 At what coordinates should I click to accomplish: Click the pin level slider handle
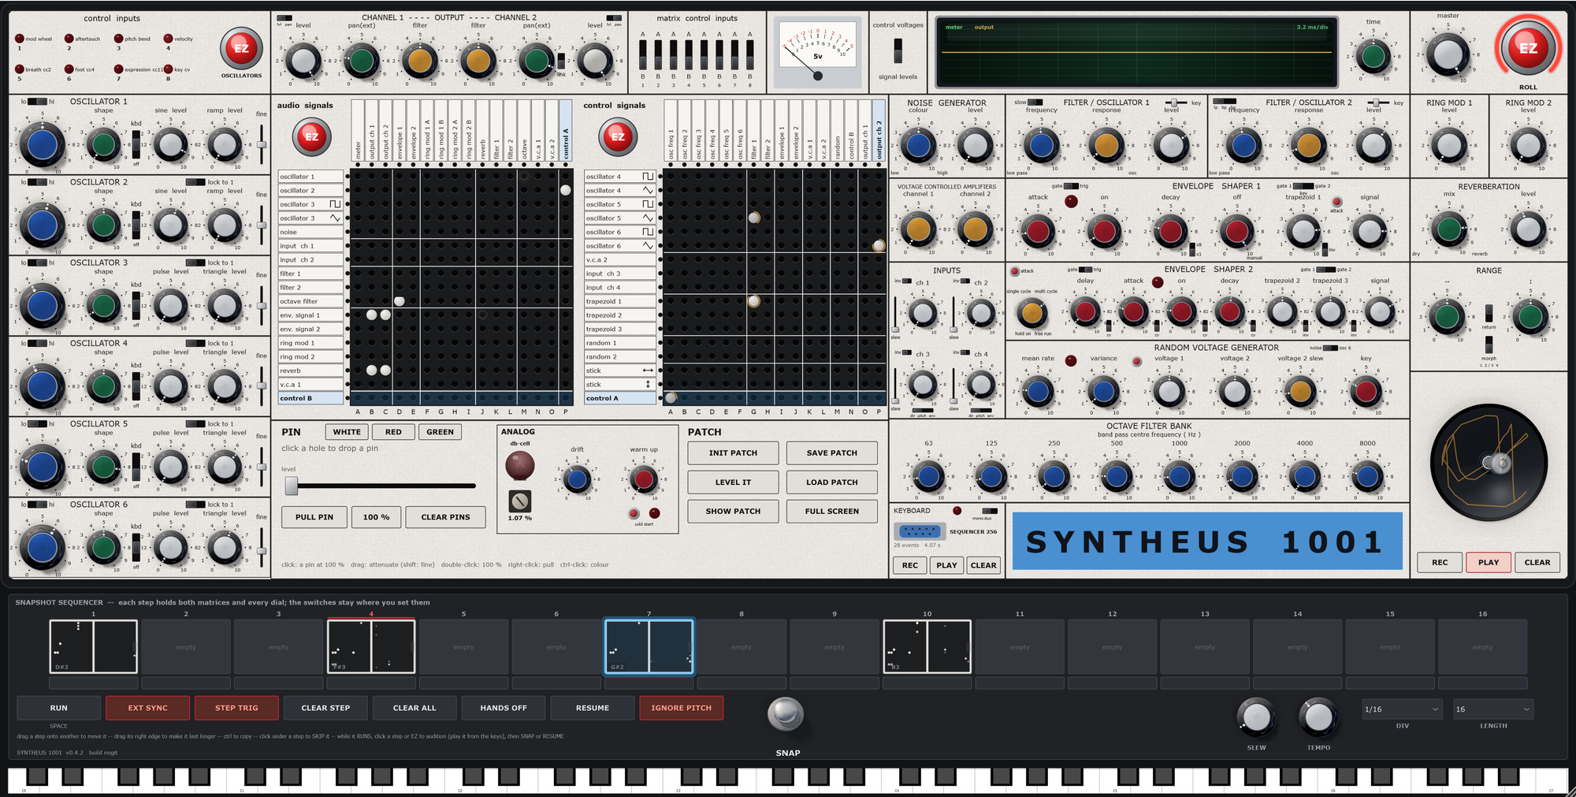tap(292, 486)
